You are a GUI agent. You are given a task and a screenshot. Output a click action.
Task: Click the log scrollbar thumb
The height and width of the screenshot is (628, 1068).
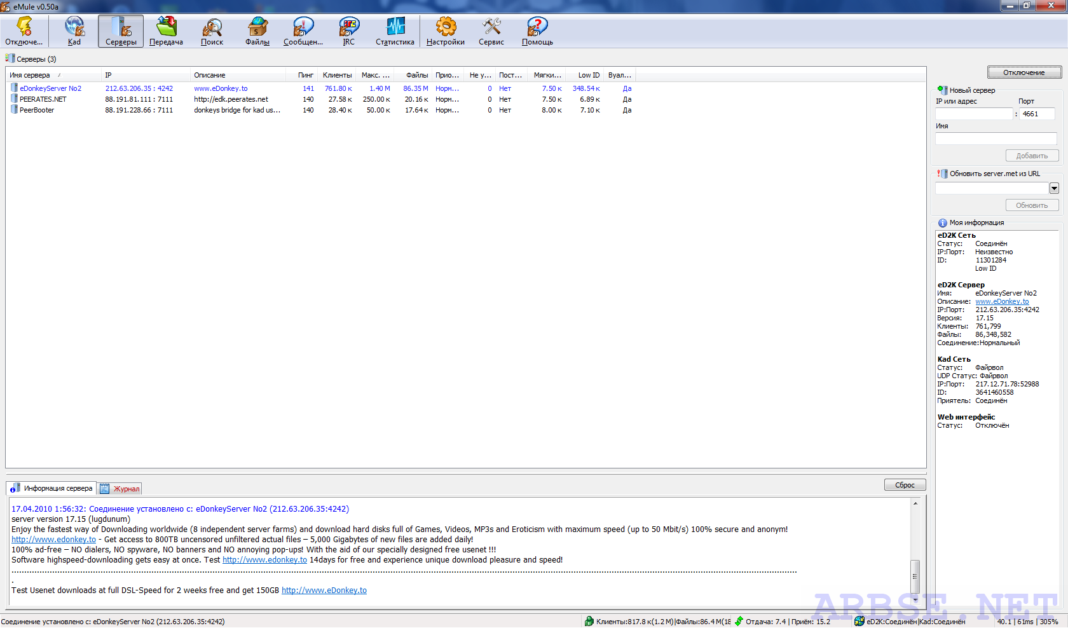click(915, 577)
